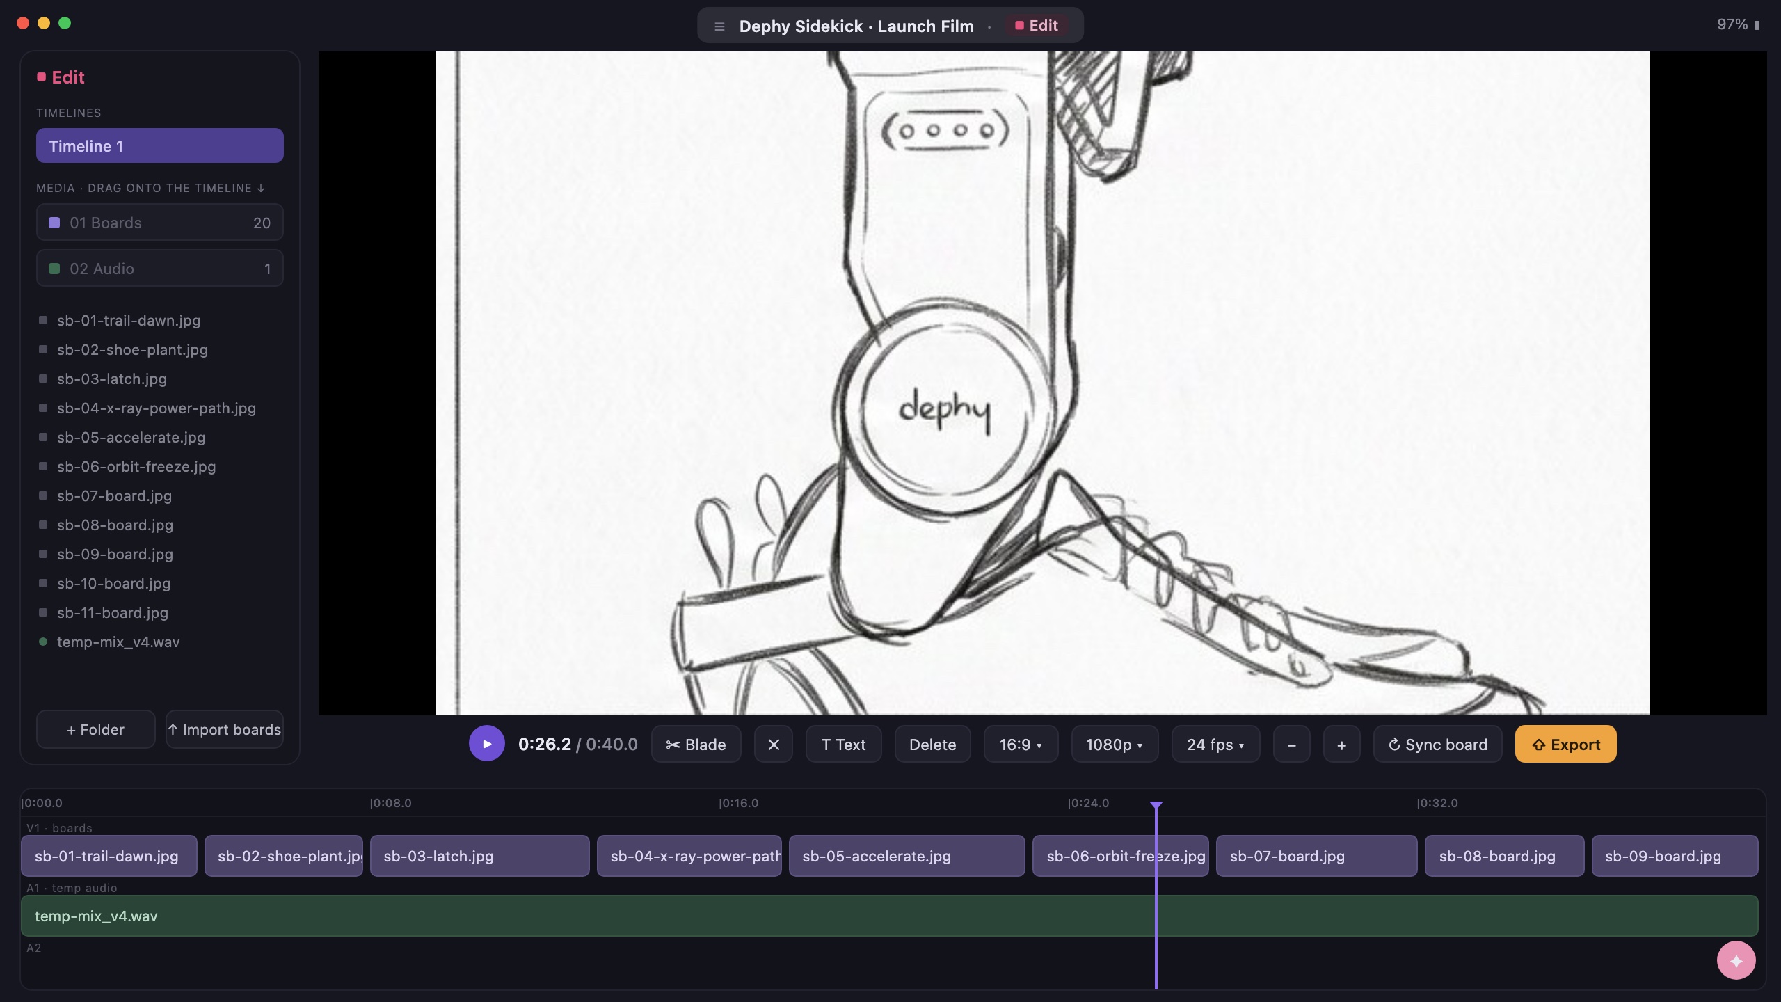1781x1002 pixels.
Task: Open the 1080p resolution dropdown
Action: 1115,745
